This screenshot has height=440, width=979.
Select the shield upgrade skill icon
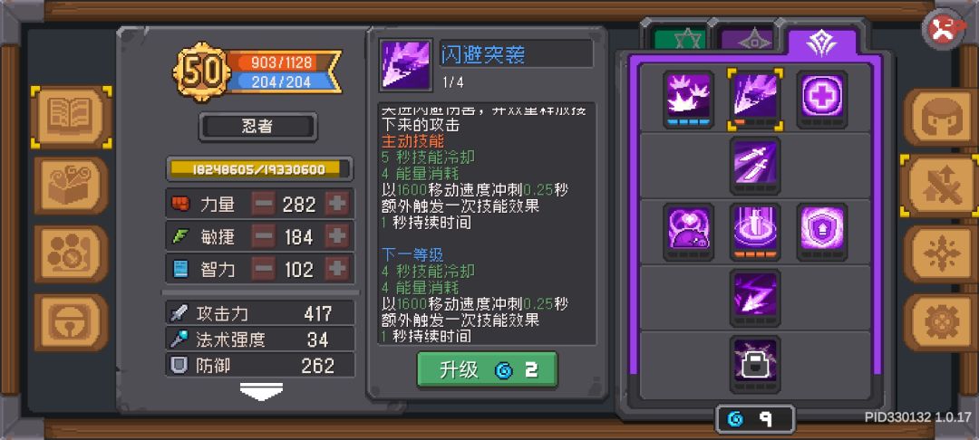[x=821, y=232]
